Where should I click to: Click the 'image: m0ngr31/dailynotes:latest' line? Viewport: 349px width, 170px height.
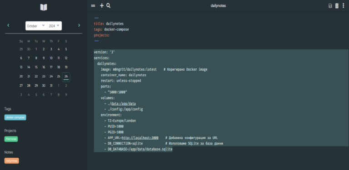click(x=129, y=69)
